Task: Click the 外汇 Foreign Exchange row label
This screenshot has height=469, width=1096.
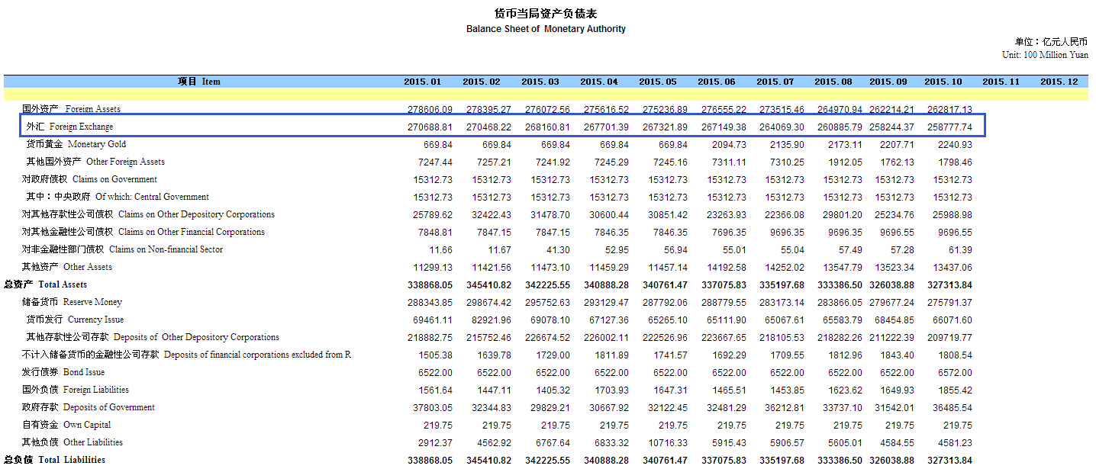Action: 69,127
